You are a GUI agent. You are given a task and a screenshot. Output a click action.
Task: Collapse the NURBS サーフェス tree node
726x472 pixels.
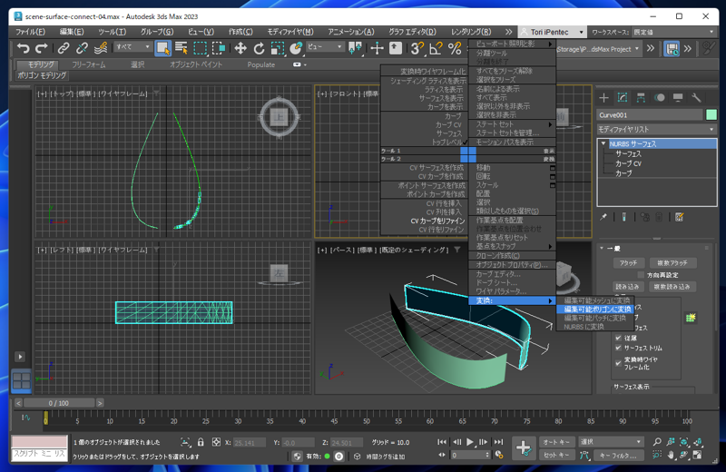pyautogui.click(x=603, y=143)
